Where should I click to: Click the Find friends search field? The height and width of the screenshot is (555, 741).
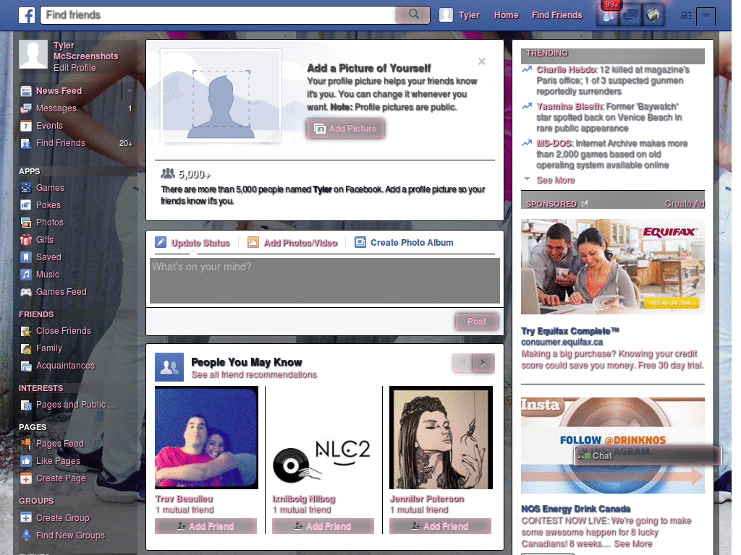tap(219, 15)
